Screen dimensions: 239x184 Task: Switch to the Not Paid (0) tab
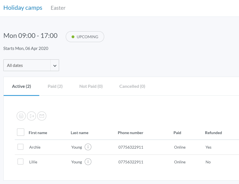[91, 86]
